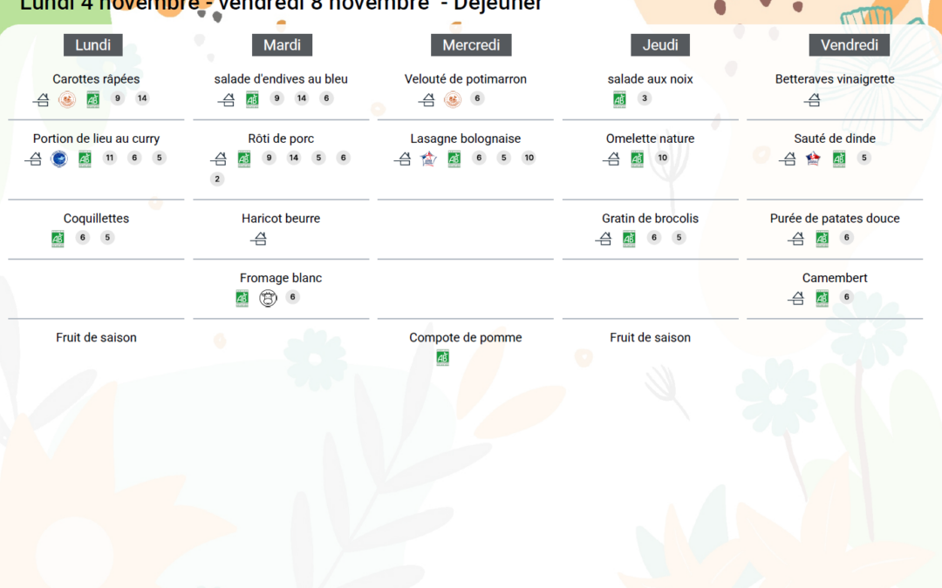Select allergen badge 14 under Carottes râpées
The width and height of the screenshot is (942, 588).
pyautogui.click(x=142, y=98)
